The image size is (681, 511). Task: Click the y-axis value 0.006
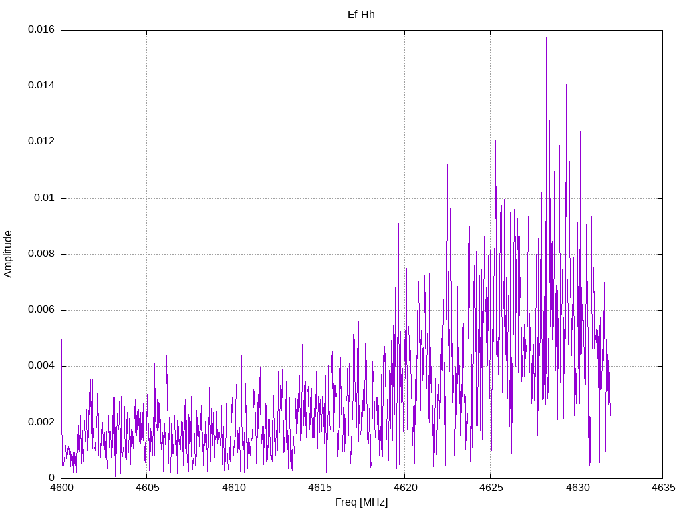pos(41,310)
